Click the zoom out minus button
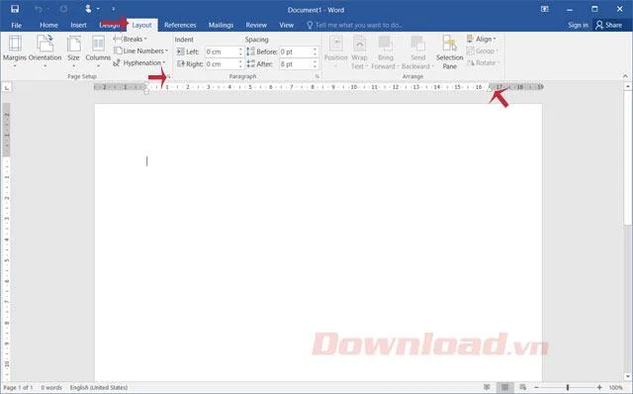The height and width of the screenshot is (394, 633). (536, 387)
